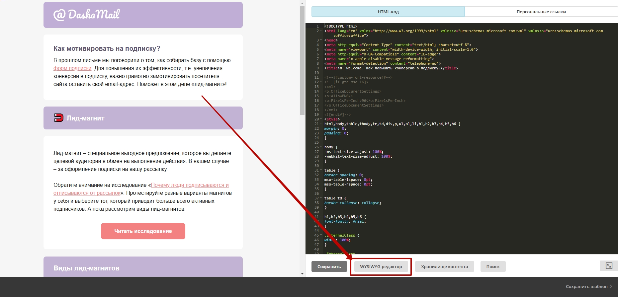Image resolution: width=618 pixels, height=297 pixels.
Task: Click the red magnet icon beside Лид-магнит
Action: click(x=59, y=118)
